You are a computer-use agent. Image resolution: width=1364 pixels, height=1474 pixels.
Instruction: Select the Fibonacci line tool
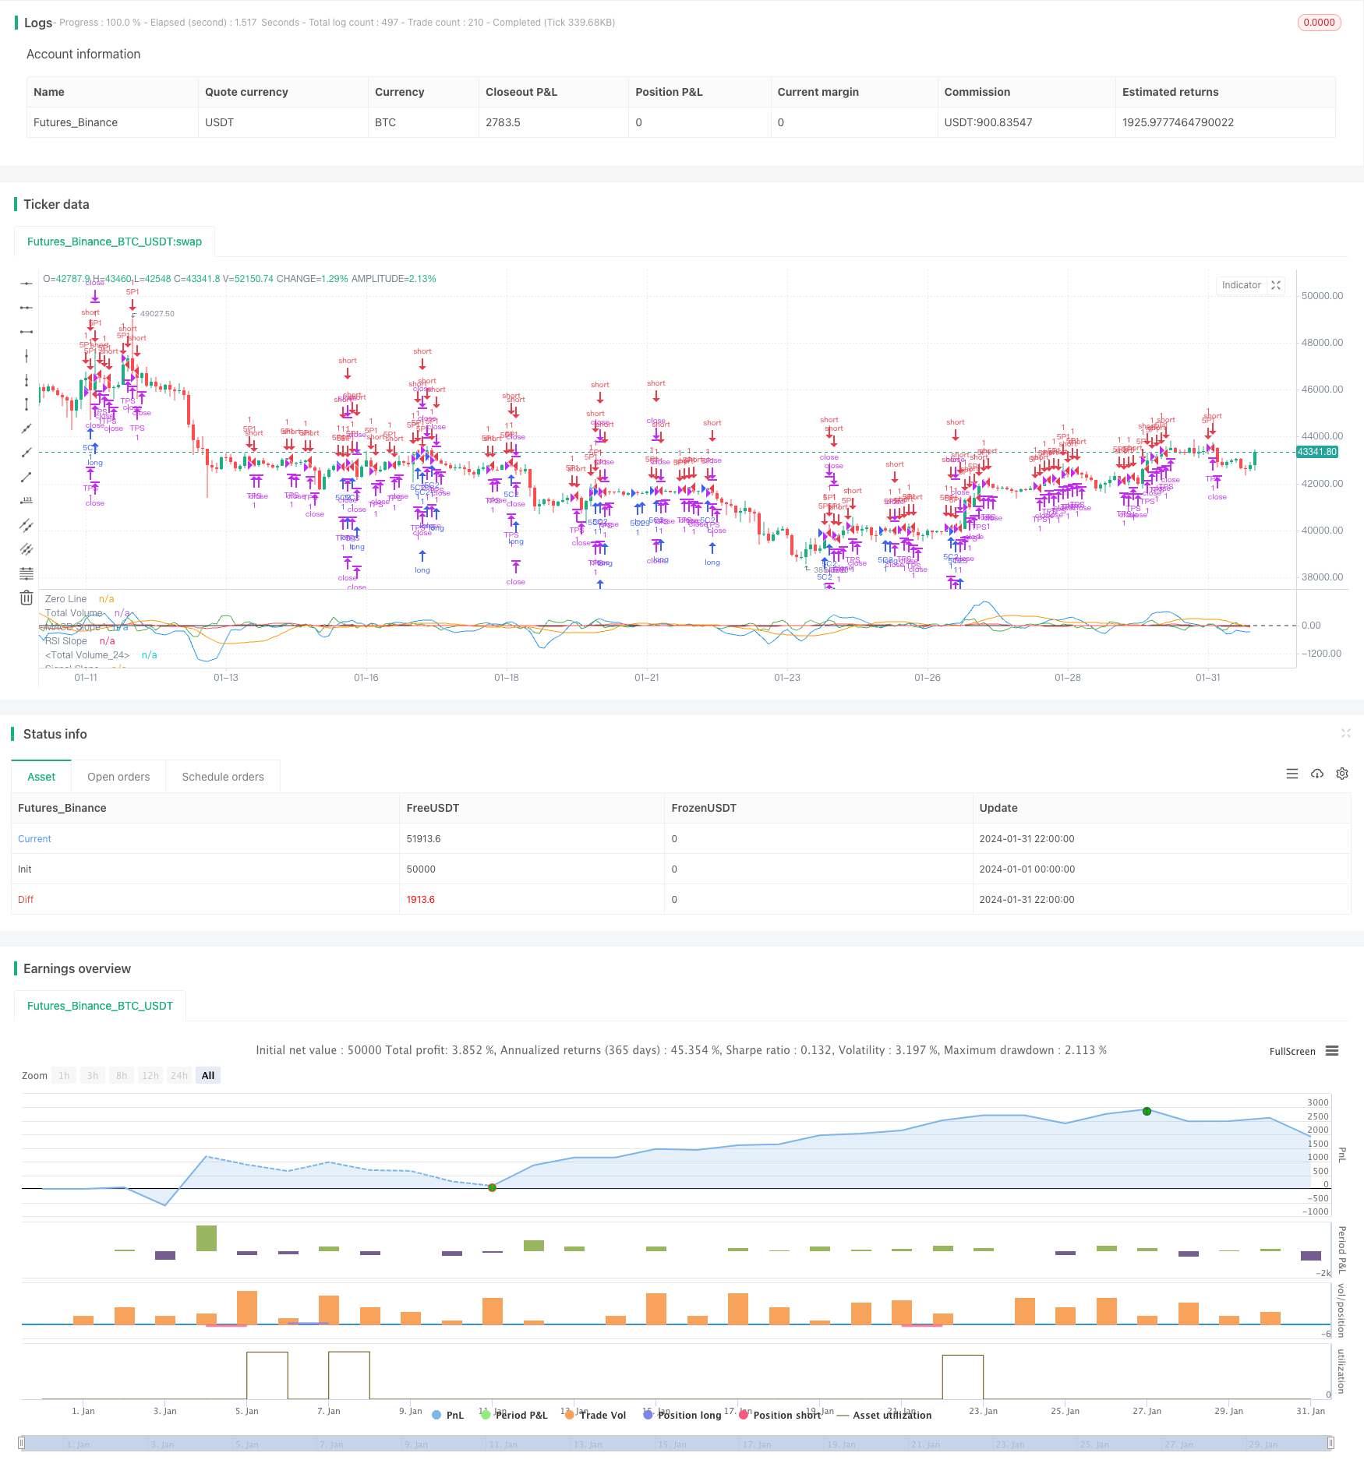click(x=27, y=573)
